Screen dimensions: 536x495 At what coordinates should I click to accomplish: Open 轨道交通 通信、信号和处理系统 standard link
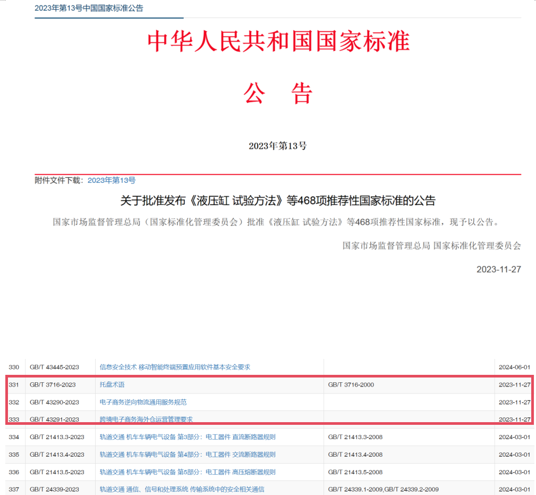(182, 489)
